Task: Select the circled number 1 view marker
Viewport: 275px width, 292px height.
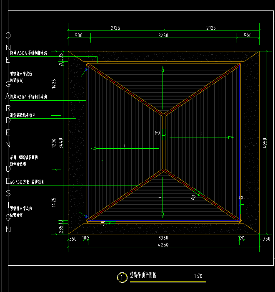Action: pos(122,278)
